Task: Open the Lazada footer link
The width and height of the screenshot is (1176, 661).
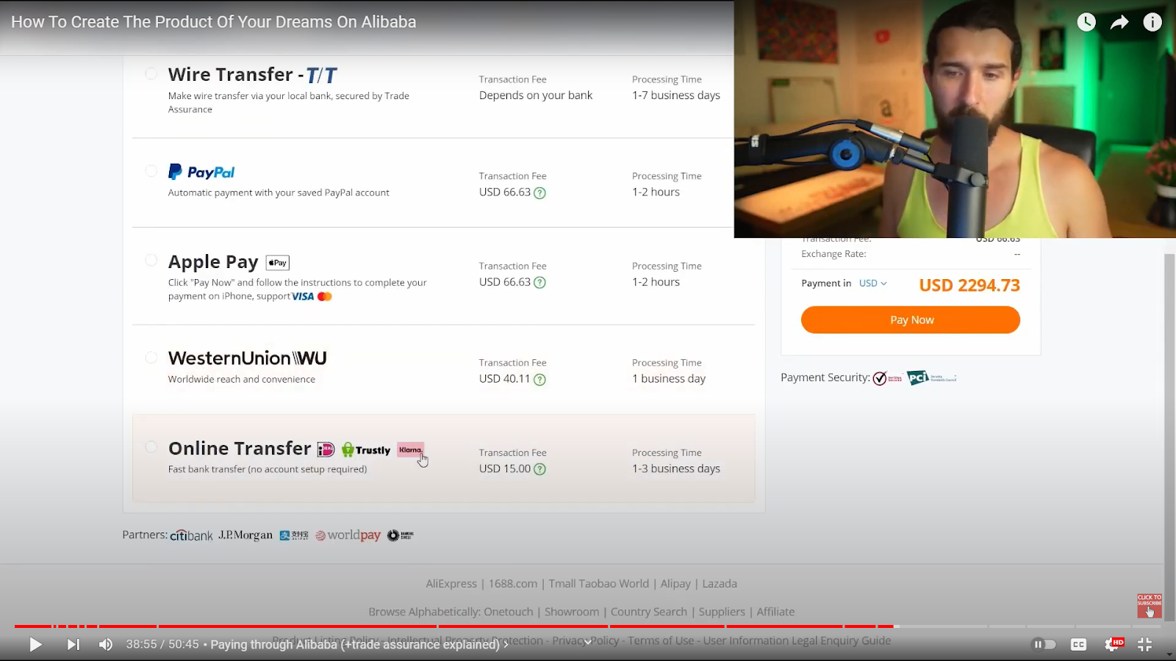Action: pyautogui.click(x=720, y=584)
